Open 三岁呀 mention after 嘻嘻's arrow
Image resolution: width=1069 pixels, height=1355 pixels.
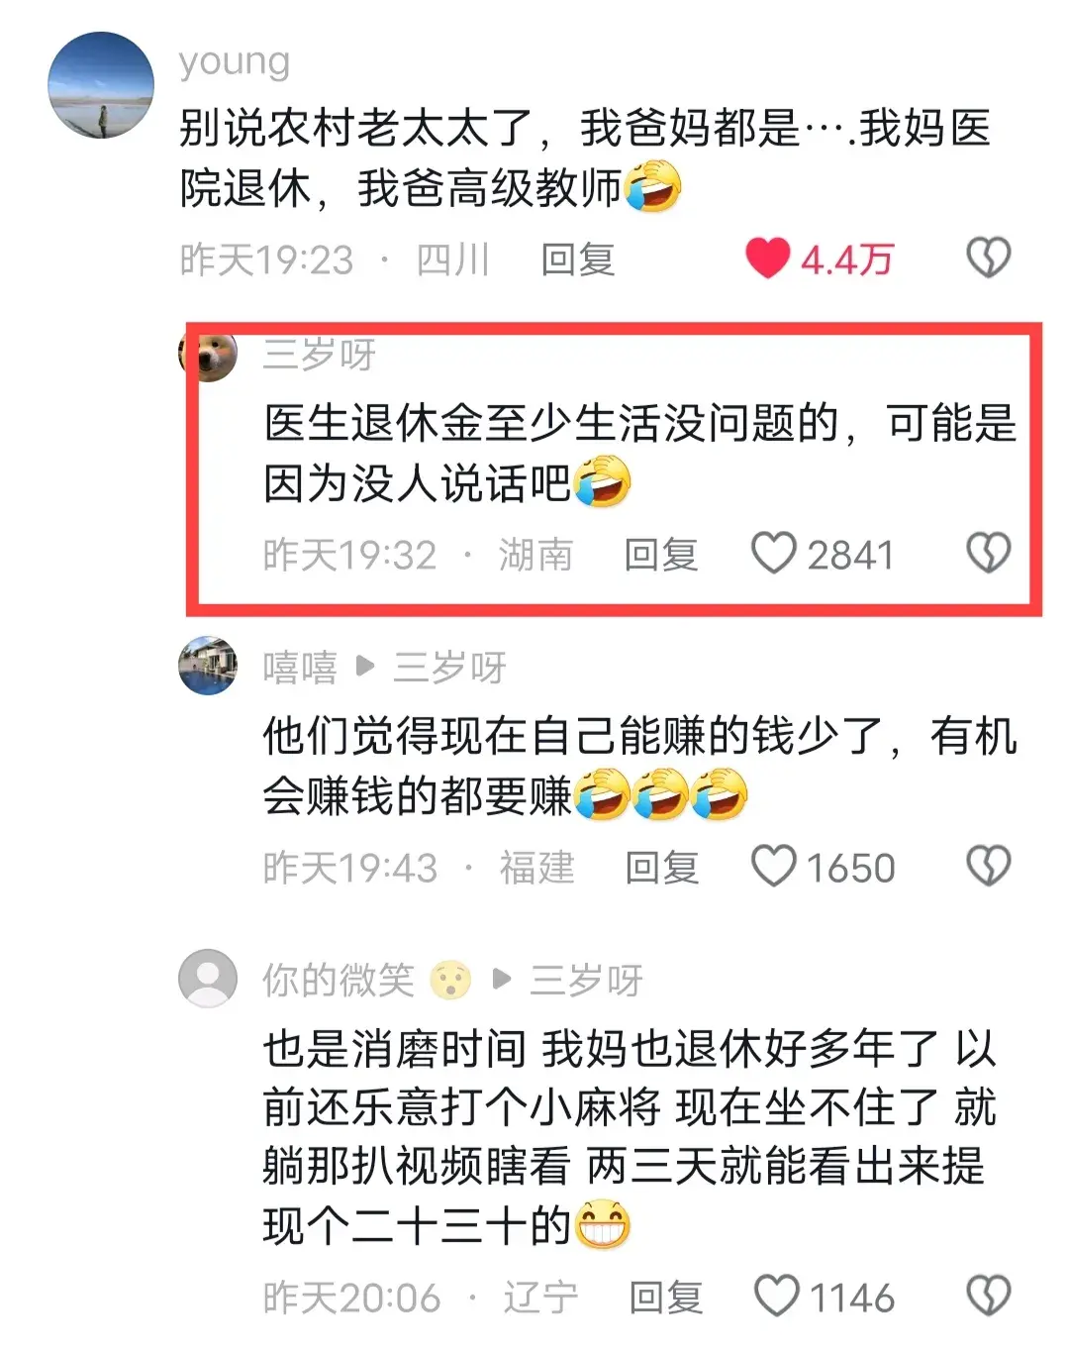450,668
